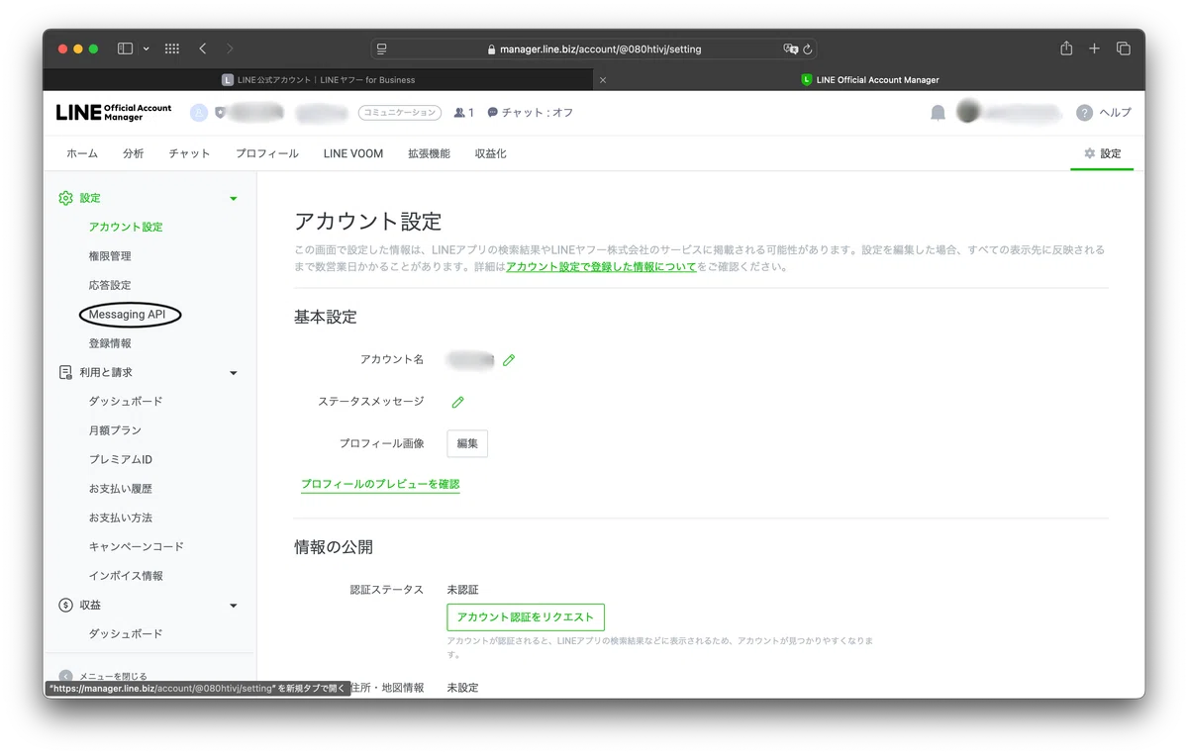Select Messaging API in the sidebar
The image size is (1188, 755).
(x=127, y=315)
